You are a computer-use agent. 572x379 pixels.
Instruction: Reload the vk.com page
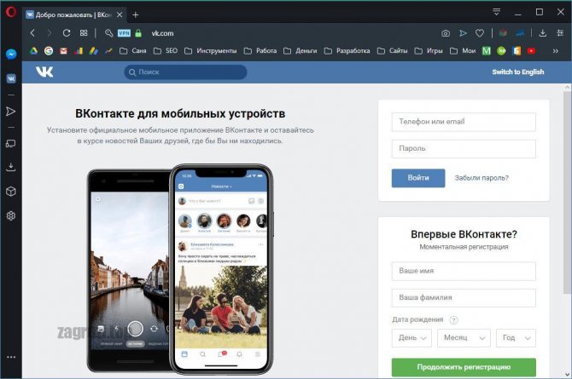coord(67,33)
